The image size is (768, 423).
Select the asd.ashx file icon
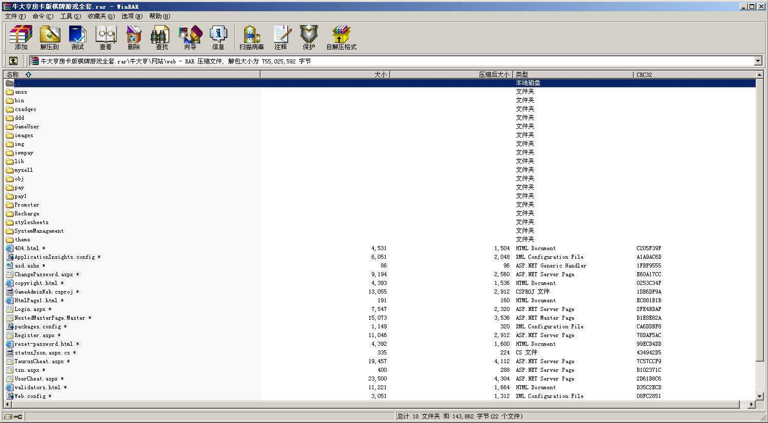[10, 266]
